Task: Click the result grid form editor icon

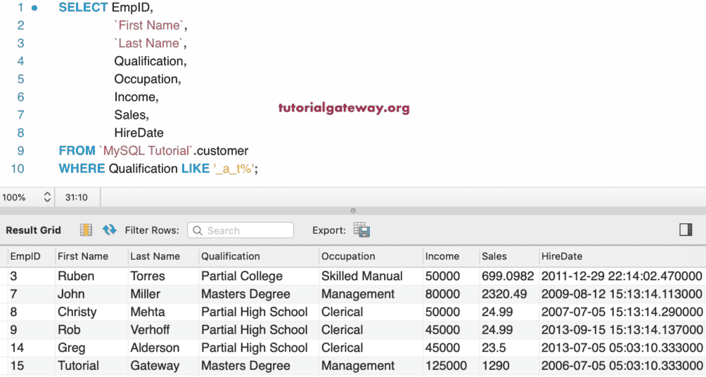Action: pyautogui.click(x=86, y=230)
